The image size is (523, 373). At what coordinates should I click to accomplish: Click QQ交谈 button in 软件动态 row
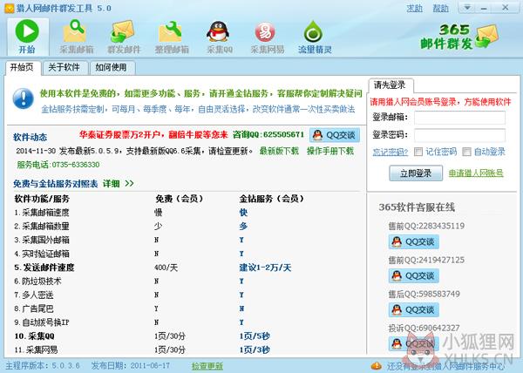click(x=335, y=135)
